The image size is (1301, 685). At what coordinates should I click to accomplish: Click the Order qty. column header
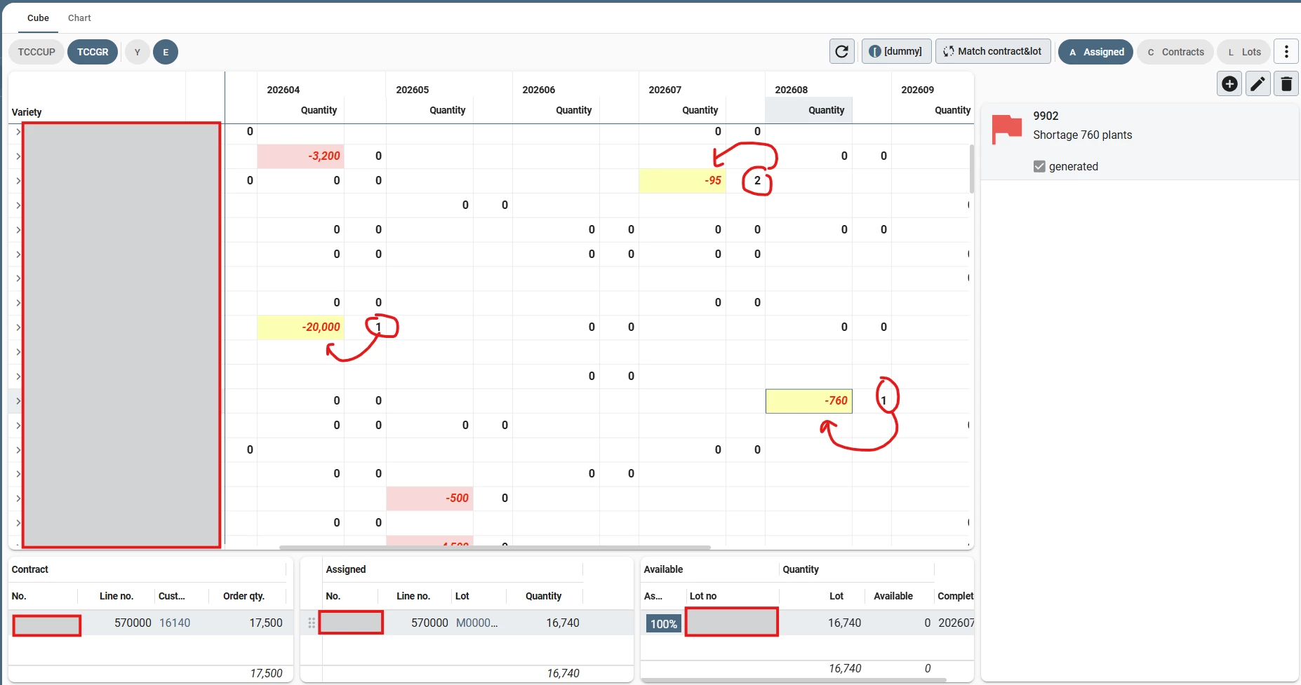click(243, 596)
